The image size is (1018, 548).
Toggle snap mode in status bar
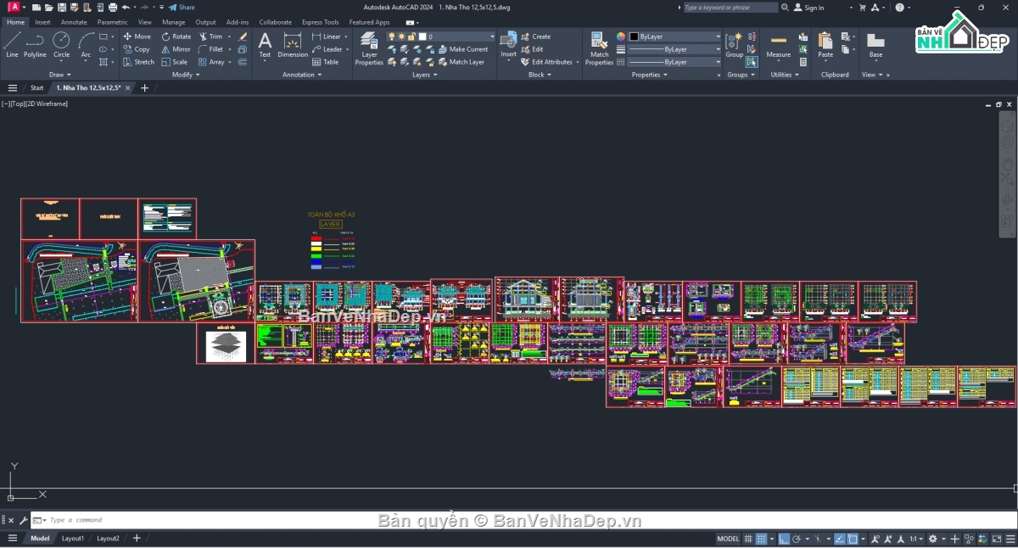(x=762, y=539)
